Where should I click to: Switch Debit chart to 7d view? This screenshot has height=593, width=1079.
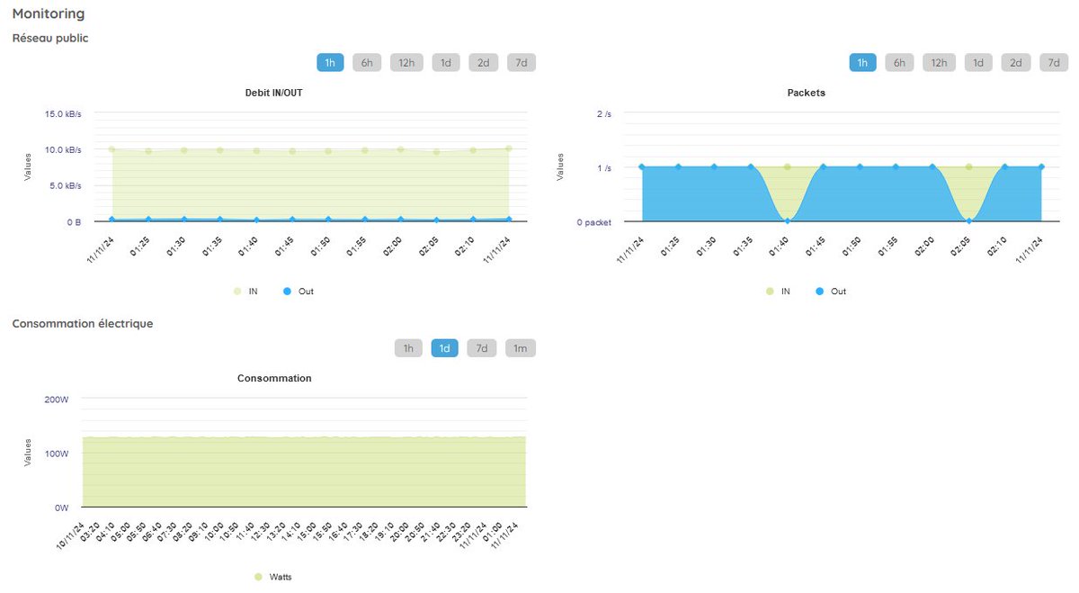pyautogui.click(x=522, y=62)
